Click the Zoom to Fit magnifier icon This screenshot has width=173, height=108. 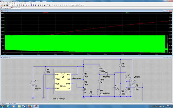click(x=24, y=5)
